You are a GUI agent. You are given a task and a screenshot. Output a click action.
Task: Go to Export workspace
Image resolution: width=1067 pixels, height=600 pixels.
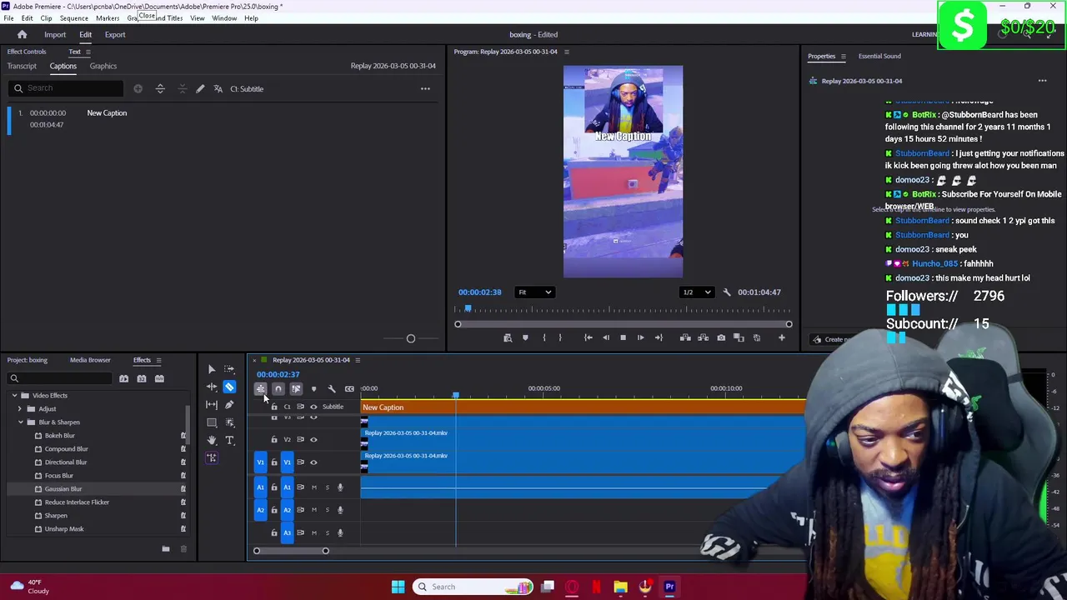[115, 34]
